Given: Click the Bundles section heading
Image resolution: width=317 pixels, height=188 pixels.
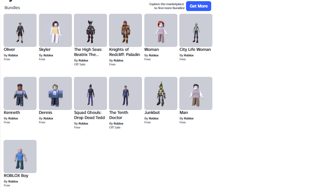Looking at the screenshot, I should [12, 8].
